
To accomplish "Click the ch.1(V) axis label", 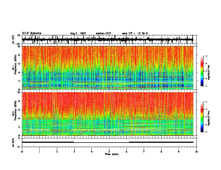I will click(13, 39).
